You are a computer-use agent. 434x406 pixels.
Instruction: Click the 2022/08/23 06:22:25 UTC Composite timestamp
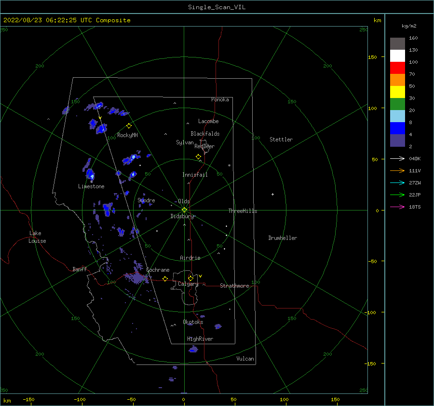[67, 20]
